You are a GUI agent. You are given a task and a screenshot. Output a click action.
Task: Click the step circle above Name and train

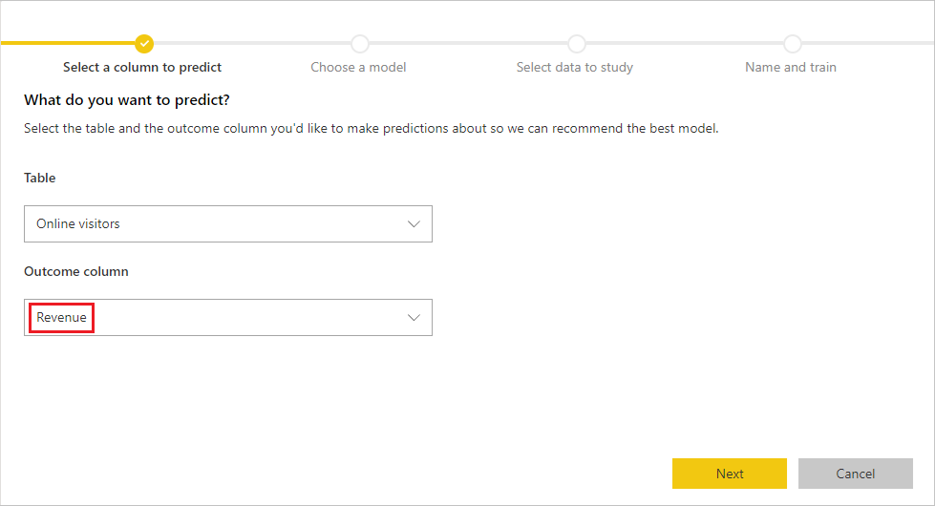[793, 44]
